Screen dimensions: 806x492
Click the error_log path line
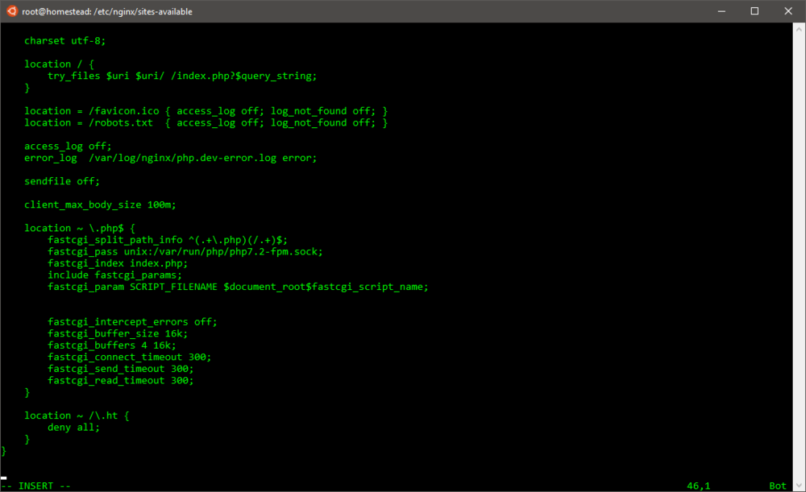pos(170,158)
